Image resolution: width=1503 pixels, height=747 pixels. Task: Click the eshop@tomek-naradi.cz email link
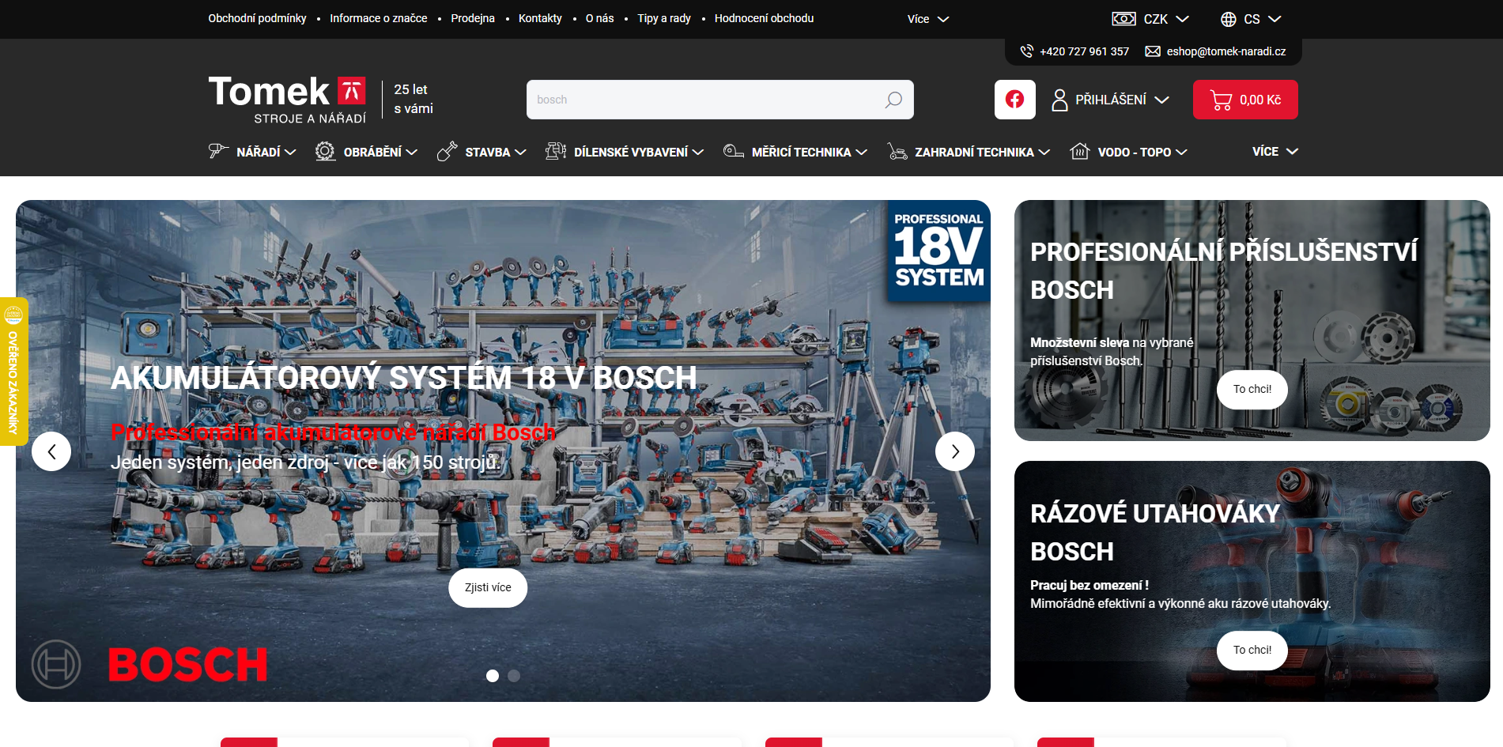[x=1226, y=51]
